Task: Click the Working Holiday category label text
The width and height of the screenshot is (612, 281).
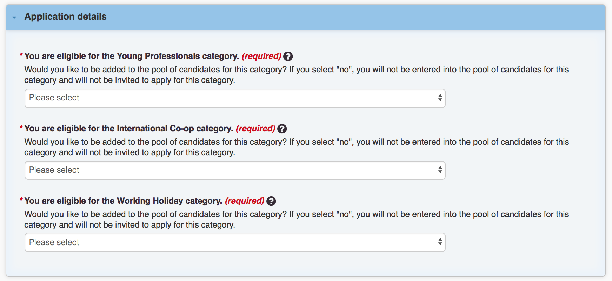Action: click(x=123, y=201)
